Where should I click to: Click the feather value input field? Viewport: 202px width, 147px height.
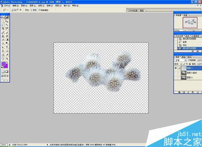(34, 10)
